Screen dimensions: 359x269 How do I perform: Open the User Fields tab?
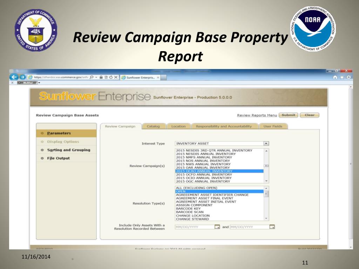[x=273, y=126]
